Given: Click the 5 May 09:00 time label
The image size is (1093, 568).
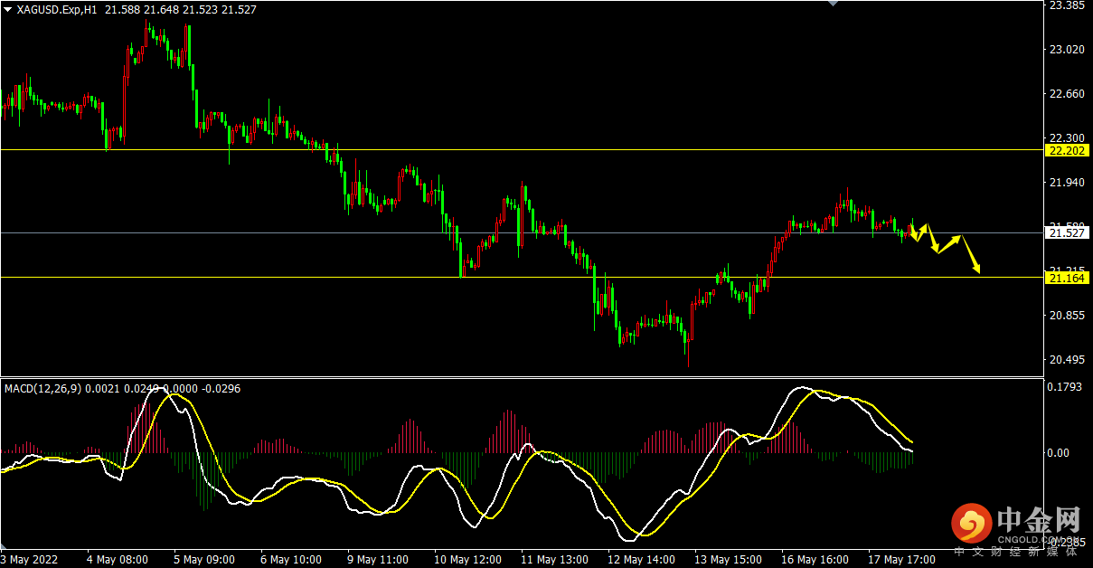Looking at the screenshot, I should click(x=205, y=560).
